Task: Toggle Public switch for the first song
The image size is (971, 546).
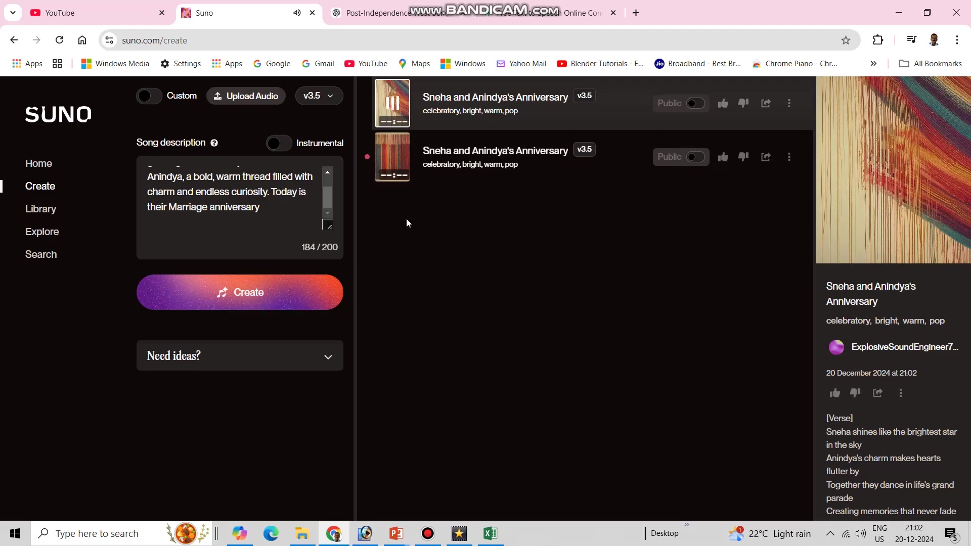Action: coord(695,103)
